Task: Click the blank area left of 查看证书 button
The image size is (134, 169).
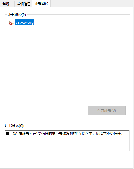Action: pyautogui.click(x=46, y=110)
